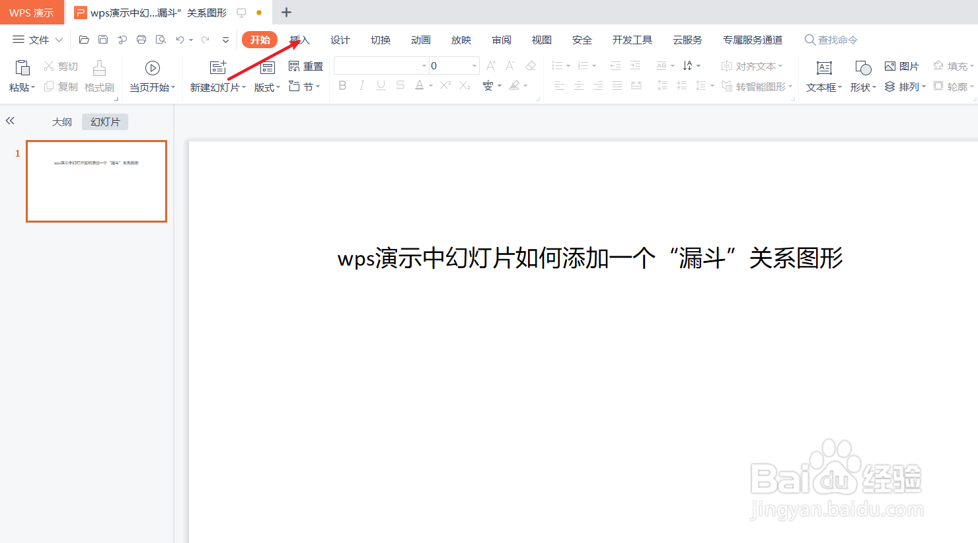
Task: Click the Paste clipboard icon
Action: [x=22, y=67]
